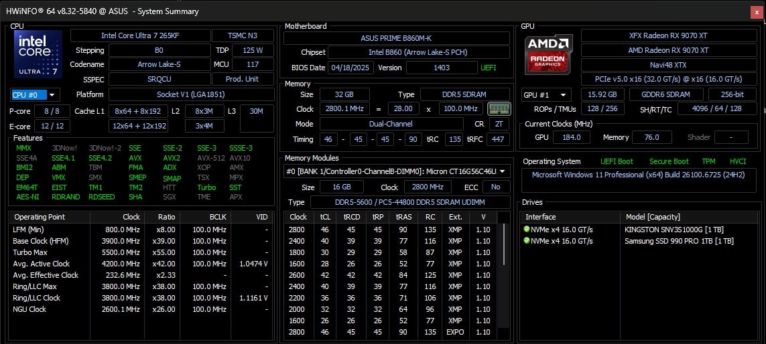Click the GDDR6 SDRAM field
This screenshot has height=344, width=766.
pos(666,95)
